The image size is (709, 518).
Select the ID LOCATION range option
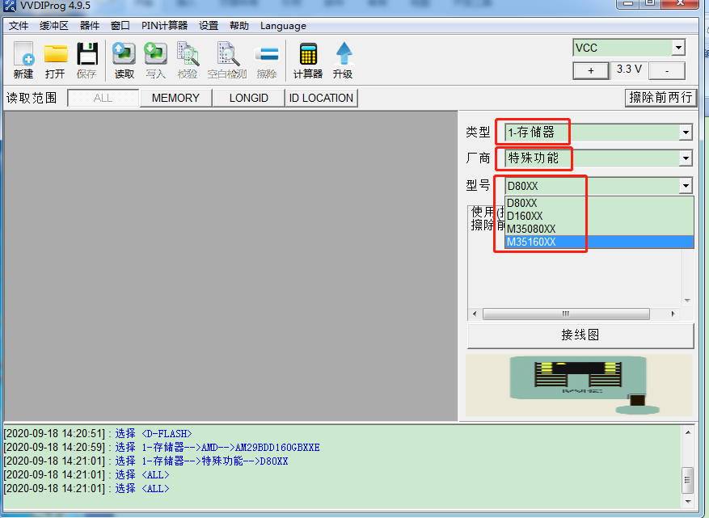(321, 98)
